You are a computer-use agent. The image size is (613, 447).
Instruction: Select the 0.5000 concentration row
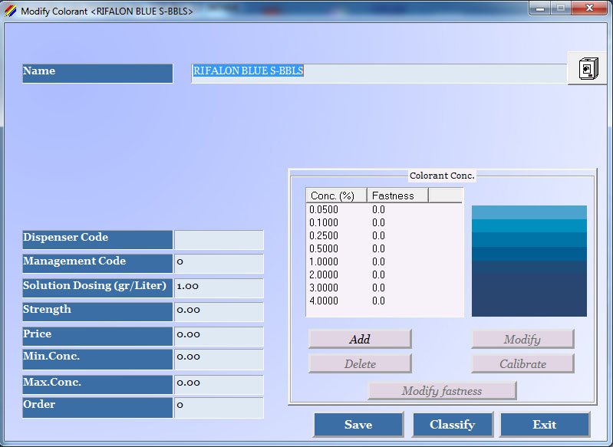coord(384,248)
